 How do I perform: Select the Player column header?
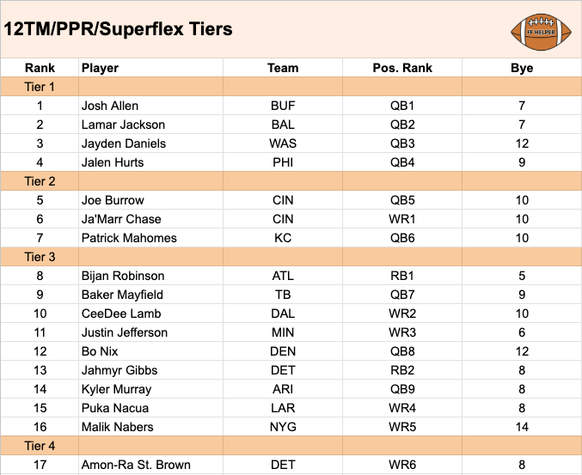(x=100, y=68)
